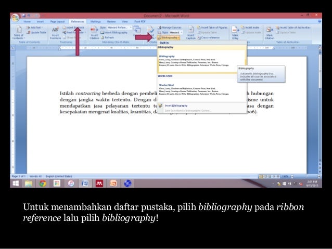Open iTunes from taskbar

71,184
